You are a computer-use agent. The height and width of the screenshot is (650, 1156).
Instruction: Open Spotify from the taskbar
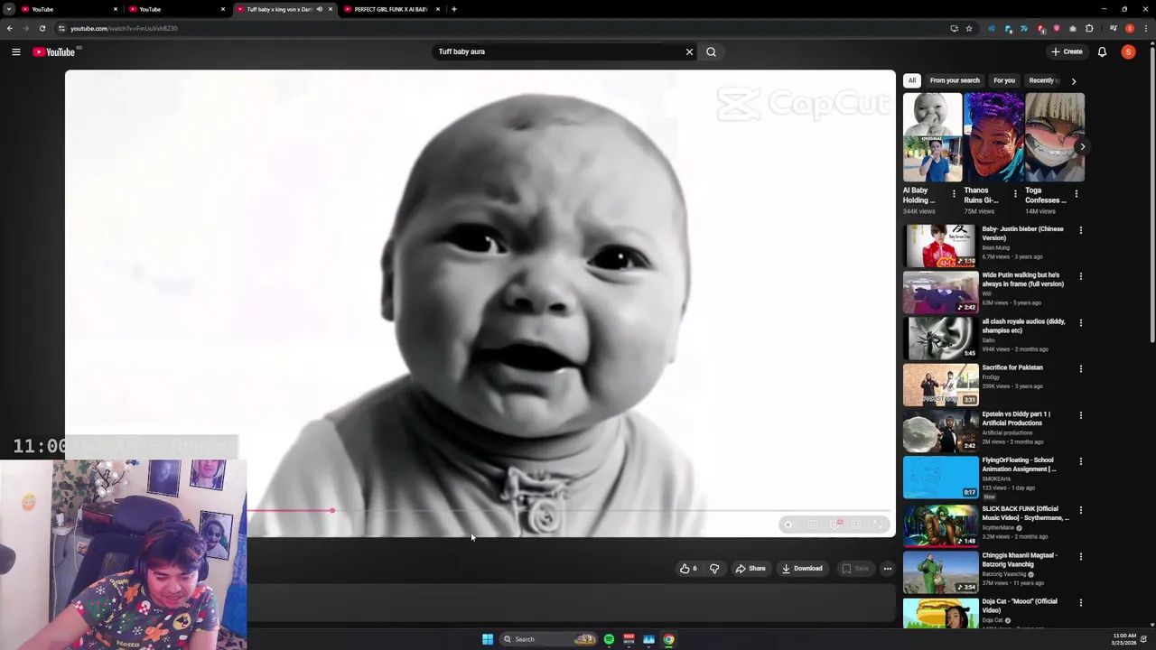609,639
